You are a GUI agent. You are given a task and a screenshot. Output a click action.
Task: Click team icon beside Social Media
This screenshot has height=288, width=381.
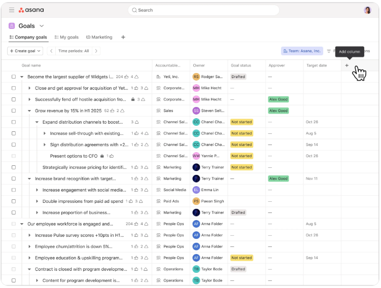(158, 190)
